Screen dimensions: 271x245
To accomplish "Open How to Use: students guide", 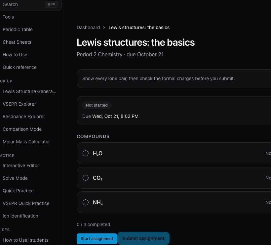I will pyautogui.click(x=25, y=240).
